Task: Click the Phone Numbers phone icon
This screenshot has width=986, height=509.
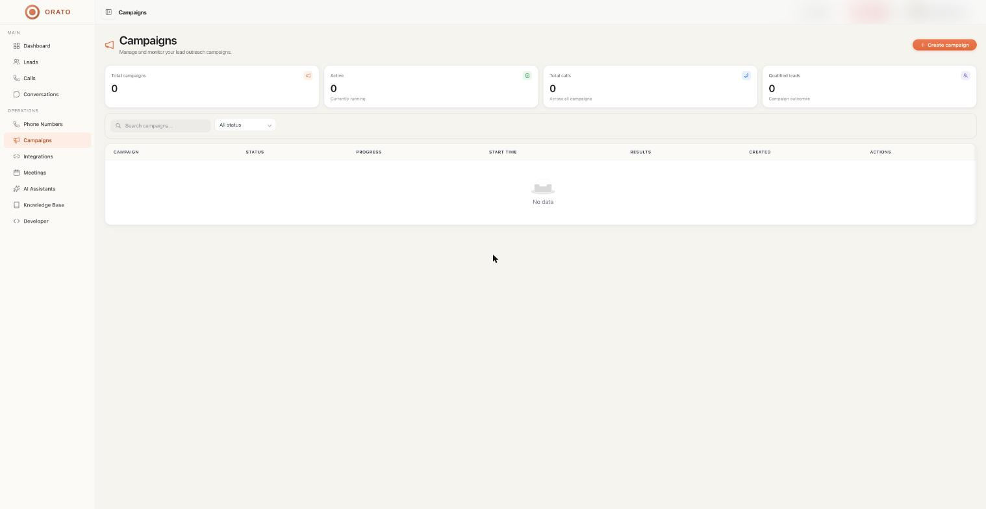Action: pos(16,124)
